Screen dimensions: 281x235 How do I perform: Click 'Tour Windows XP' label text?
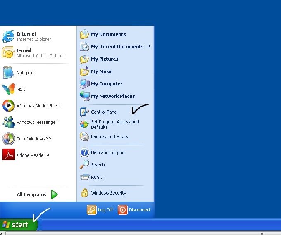(34, 139)
